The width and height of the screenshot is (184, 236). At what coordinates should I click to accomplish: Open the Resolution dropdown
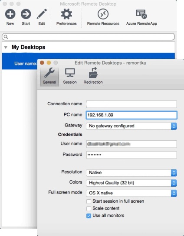[x=131, y=173]
